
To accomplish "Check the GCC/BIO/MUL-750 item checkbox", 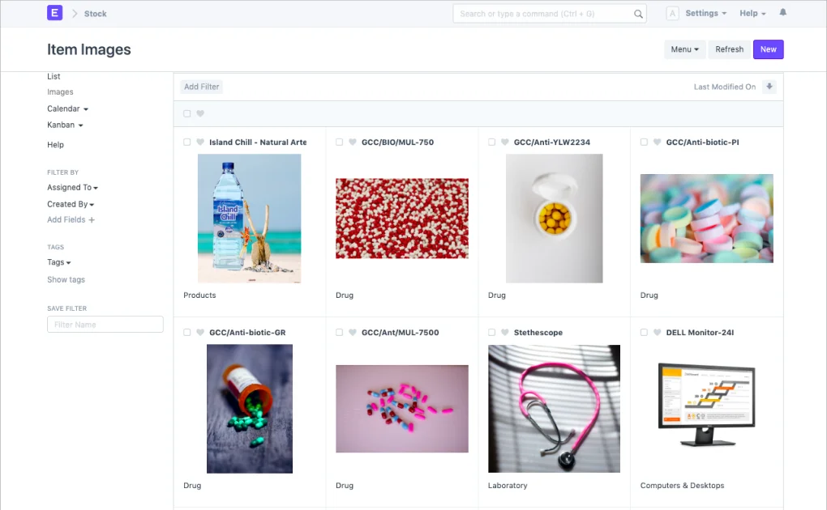I will 340,142.
